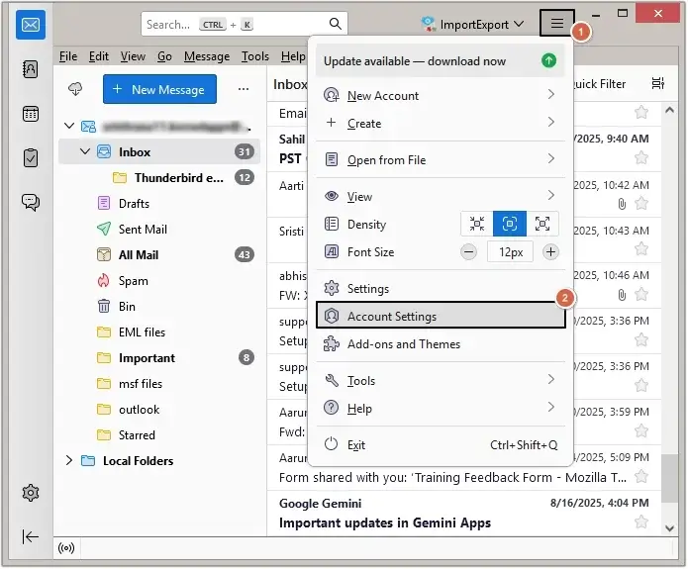The height and width of the screenshot is (569, 688).
Task: Expand the Create submenu
Action: [x=551, y=122]
